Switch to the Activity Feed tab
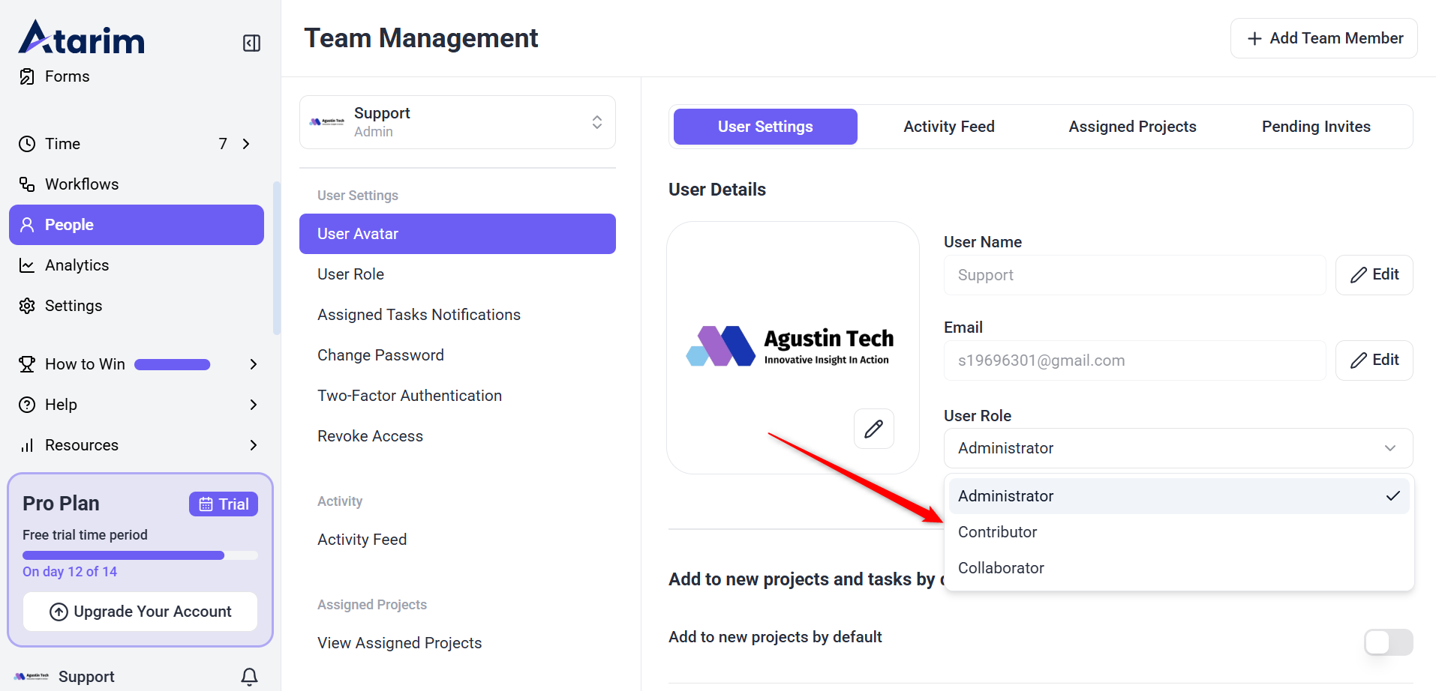 coord(948,127)
